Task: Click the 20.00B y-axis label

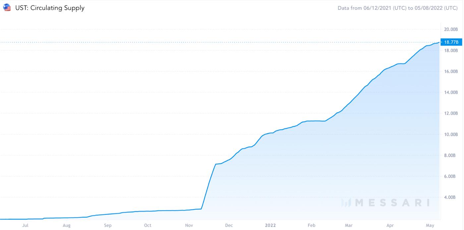Action: [x=451, y=29]
